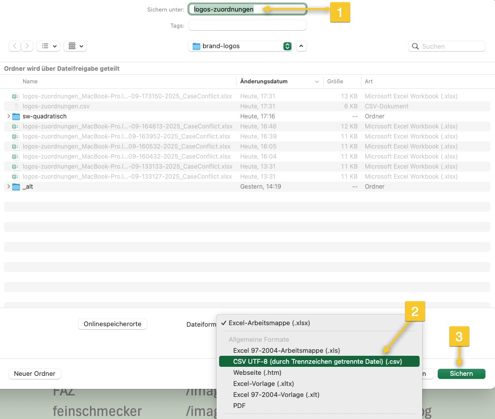Click the sw-quadratisch folder icon
The height and width of the screenshot is (419, 495).
click(x=16, y=116)
